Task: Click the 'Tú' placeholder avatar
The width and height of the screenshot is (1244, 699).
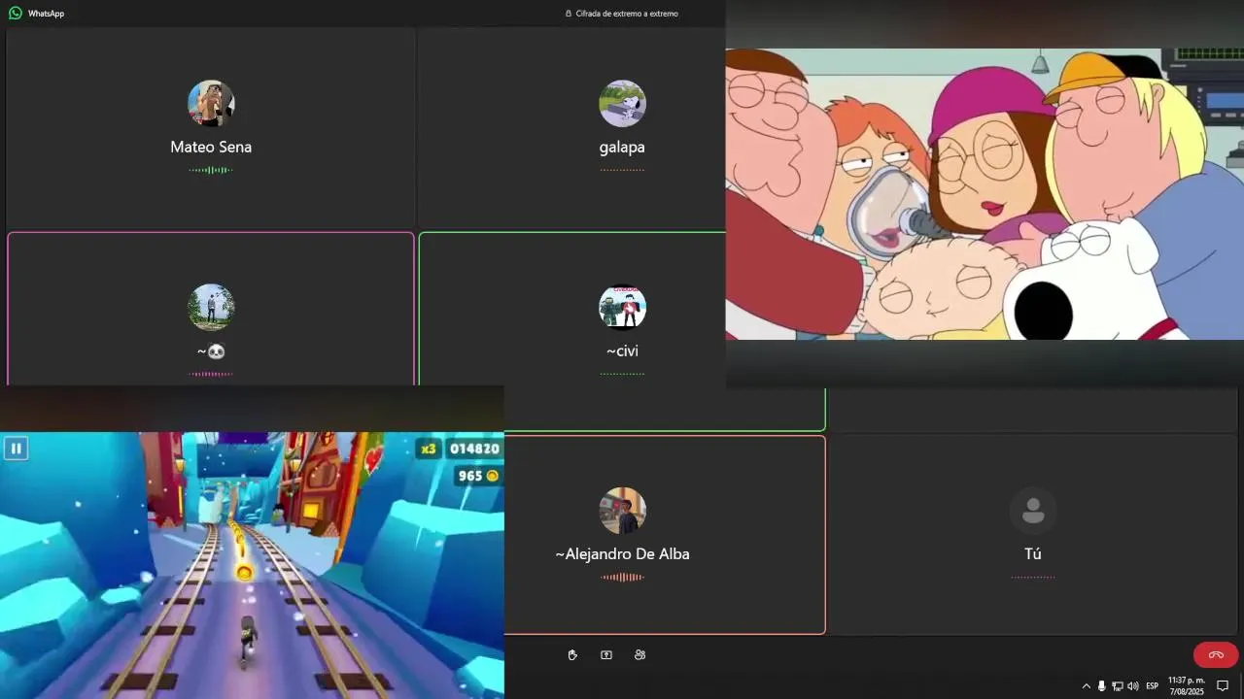Action: click(1033, 511)
